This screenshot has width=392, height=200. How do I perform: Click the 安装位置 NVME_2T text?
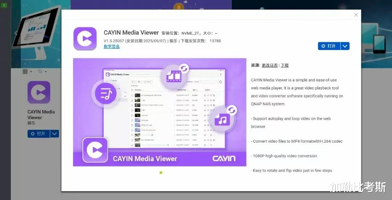coord(181,33)
